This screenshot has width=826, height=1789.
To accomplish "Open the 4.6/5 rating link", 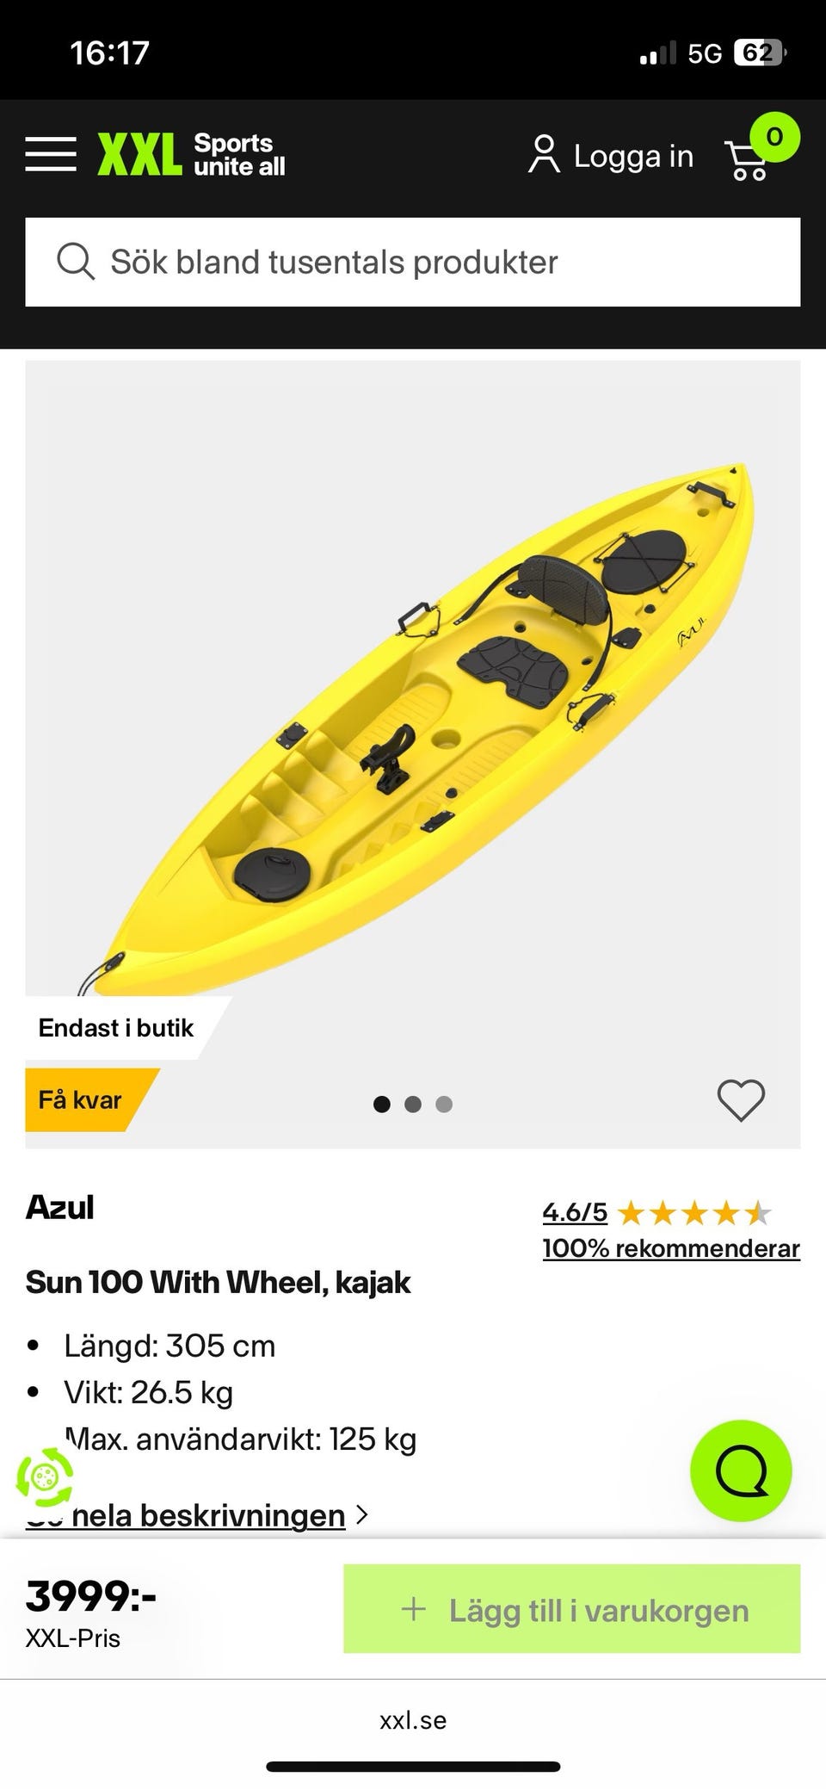I will 574,1212.
